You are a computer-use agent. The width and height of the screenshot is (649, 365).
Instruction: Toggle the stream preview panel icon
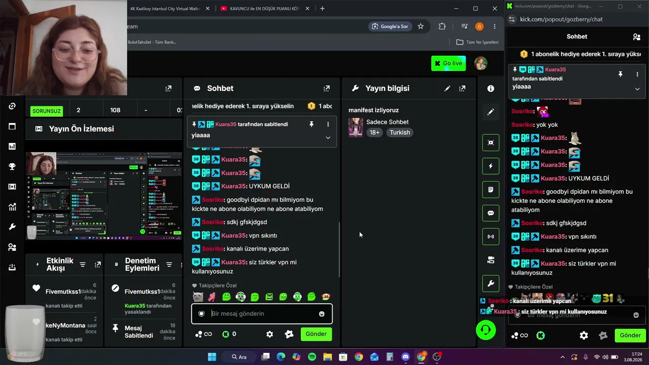point(491,142)
